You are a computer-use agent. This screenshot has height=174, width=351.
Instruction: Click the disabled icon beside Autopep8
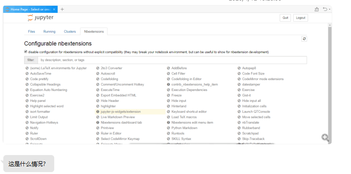(x=239, y=68)
